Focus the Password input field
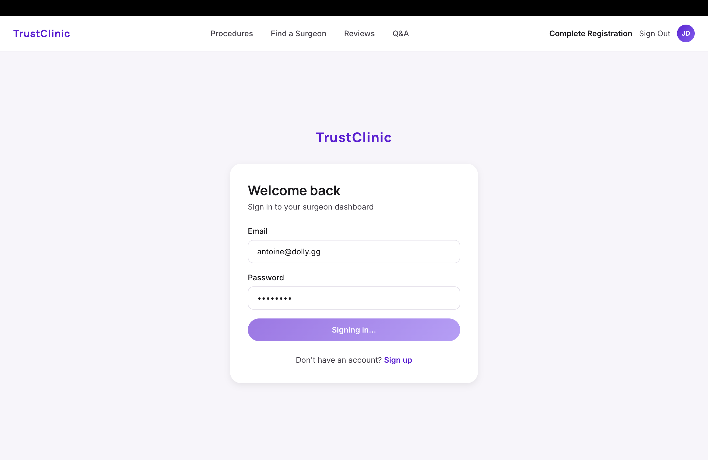Viewport: 708px width, 460px height. click(x=354, y=298)
